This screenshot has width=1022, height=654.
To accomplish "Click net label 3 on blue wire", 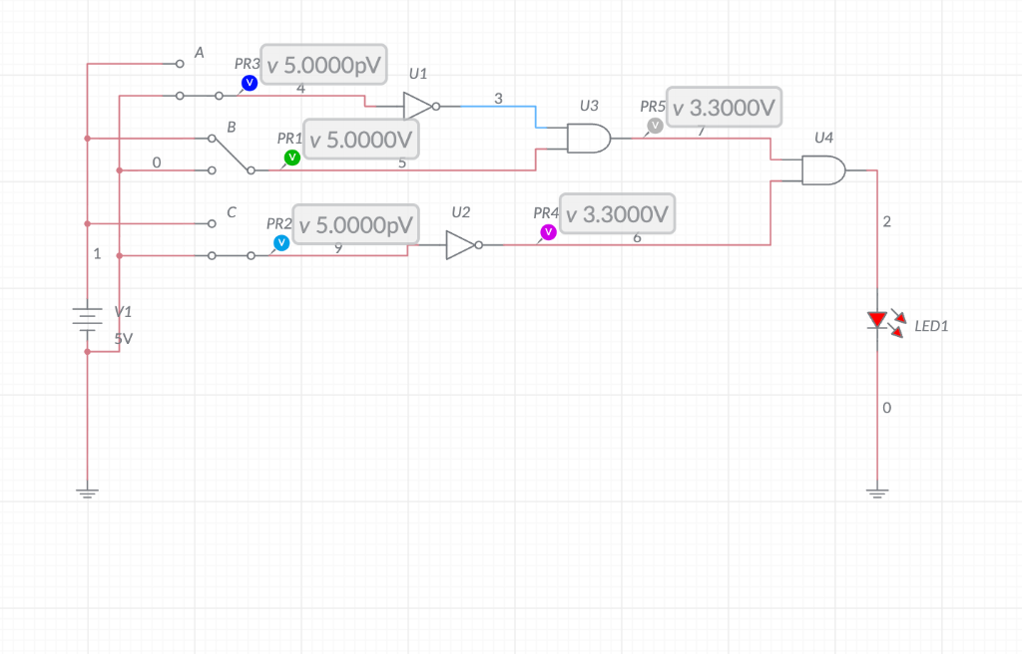I will (499, 99).
